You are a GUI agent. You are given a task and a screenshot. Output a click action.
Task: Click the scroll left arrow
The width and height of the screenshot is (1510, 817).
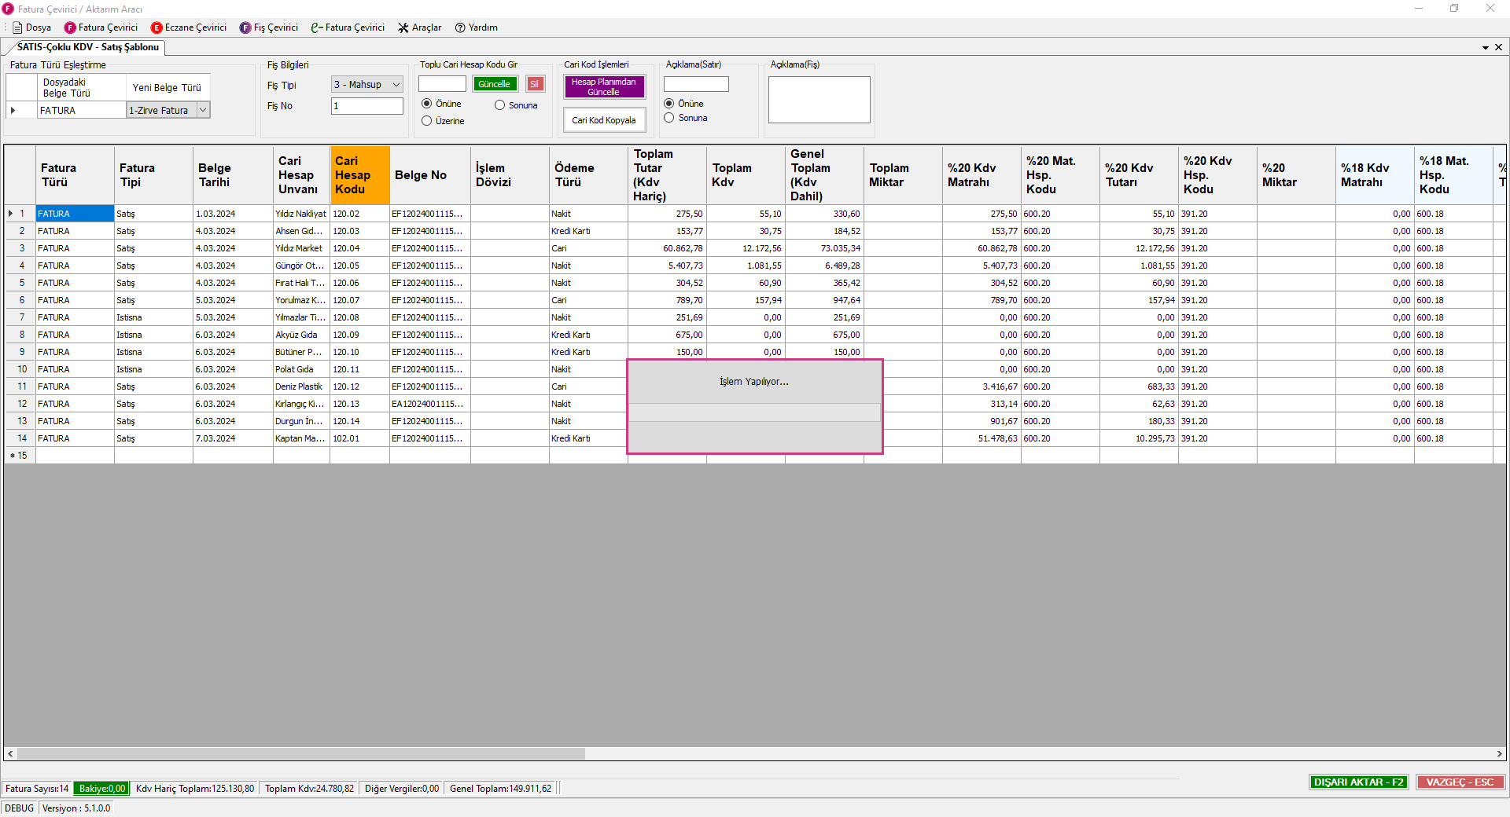(10, 754)
